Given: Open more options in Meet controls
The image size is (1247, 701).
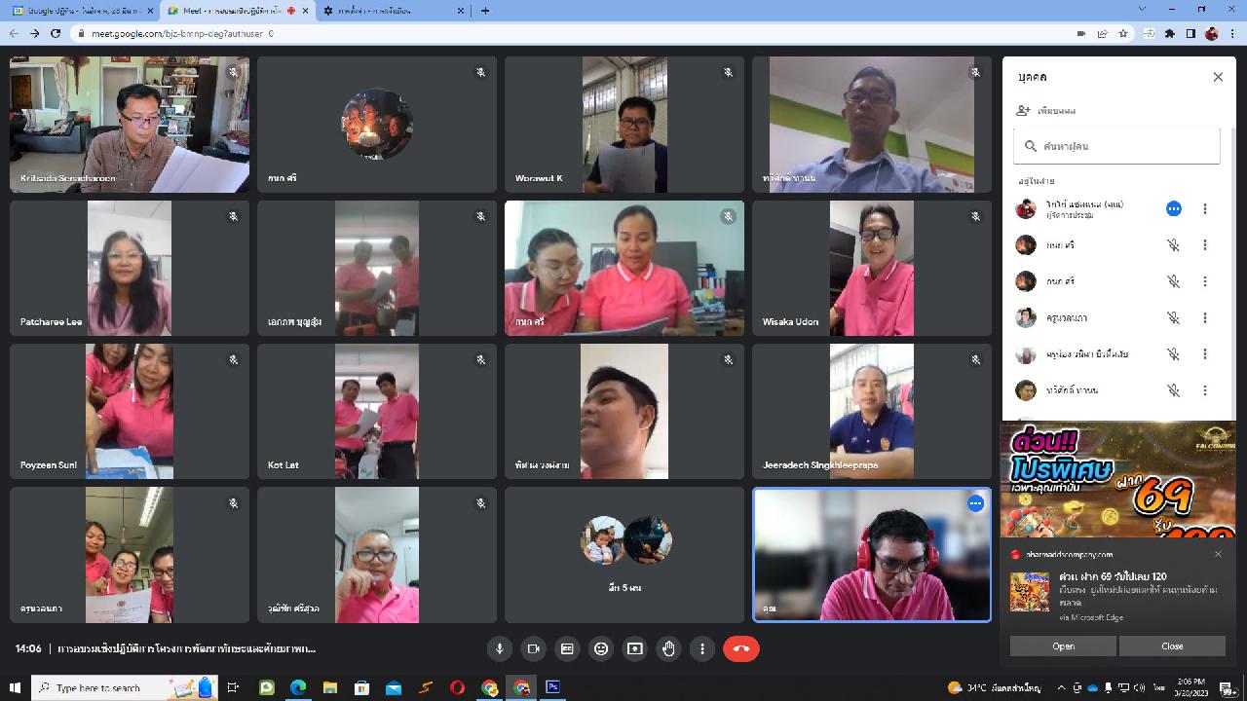Looking at the screenshot, I should (702, 648).
